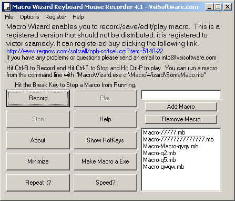The width and height of the screenshot is (235, 201).
Task: Click Show HotKeys button
Action: (x=105, y=140)
